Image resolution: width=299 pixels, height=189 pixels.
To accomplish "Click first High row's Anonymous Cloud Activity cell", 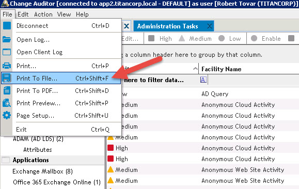I will [238, 148].
